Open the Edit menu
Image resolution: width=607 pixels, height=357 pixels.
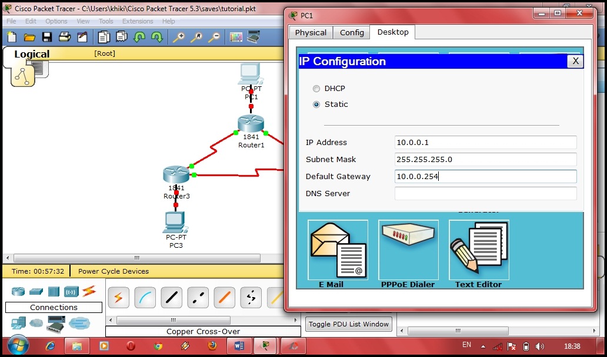coord(31,21)
